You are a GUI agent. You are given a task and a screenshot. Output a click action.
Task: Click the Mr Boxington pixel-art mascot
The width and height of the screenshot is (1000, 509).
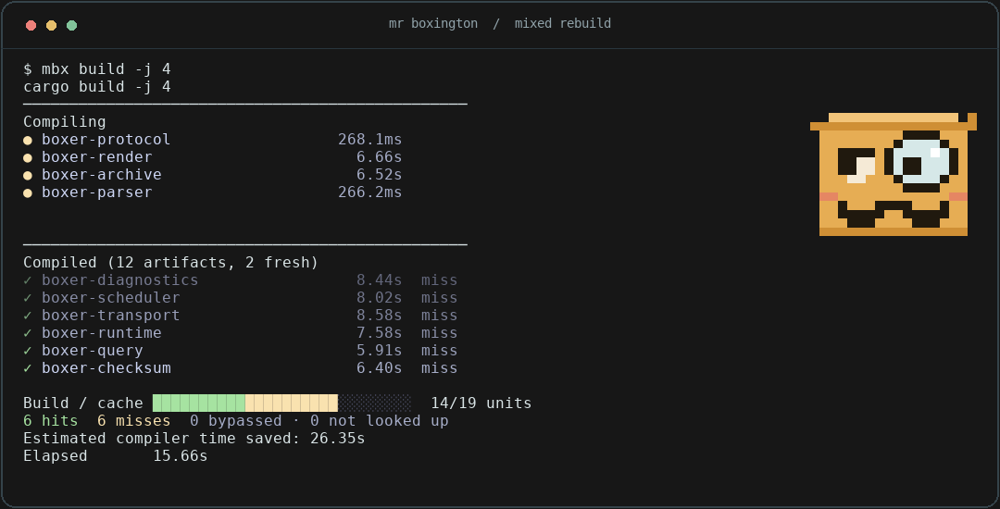pyautogui.click(x=893, y=175)
